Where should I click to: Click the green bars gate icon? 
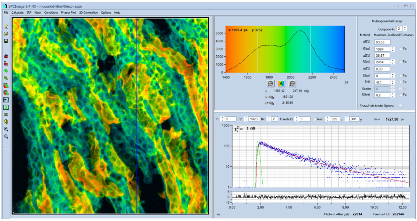[x=6, y=107]
